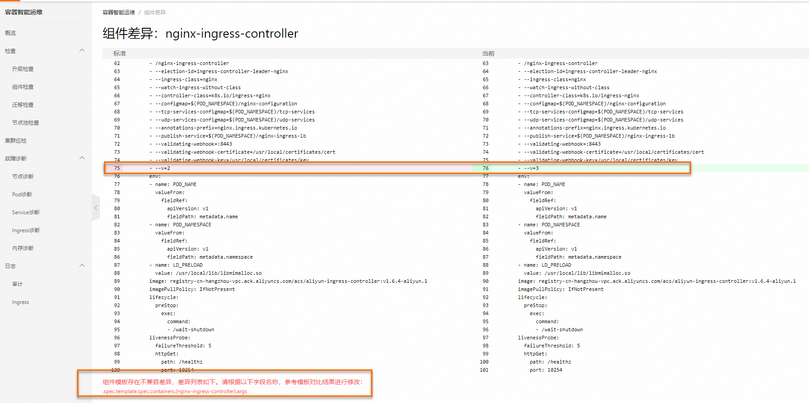
Task: Click livenessProbe: line in 当前 pane
Action: coord(538,338)
